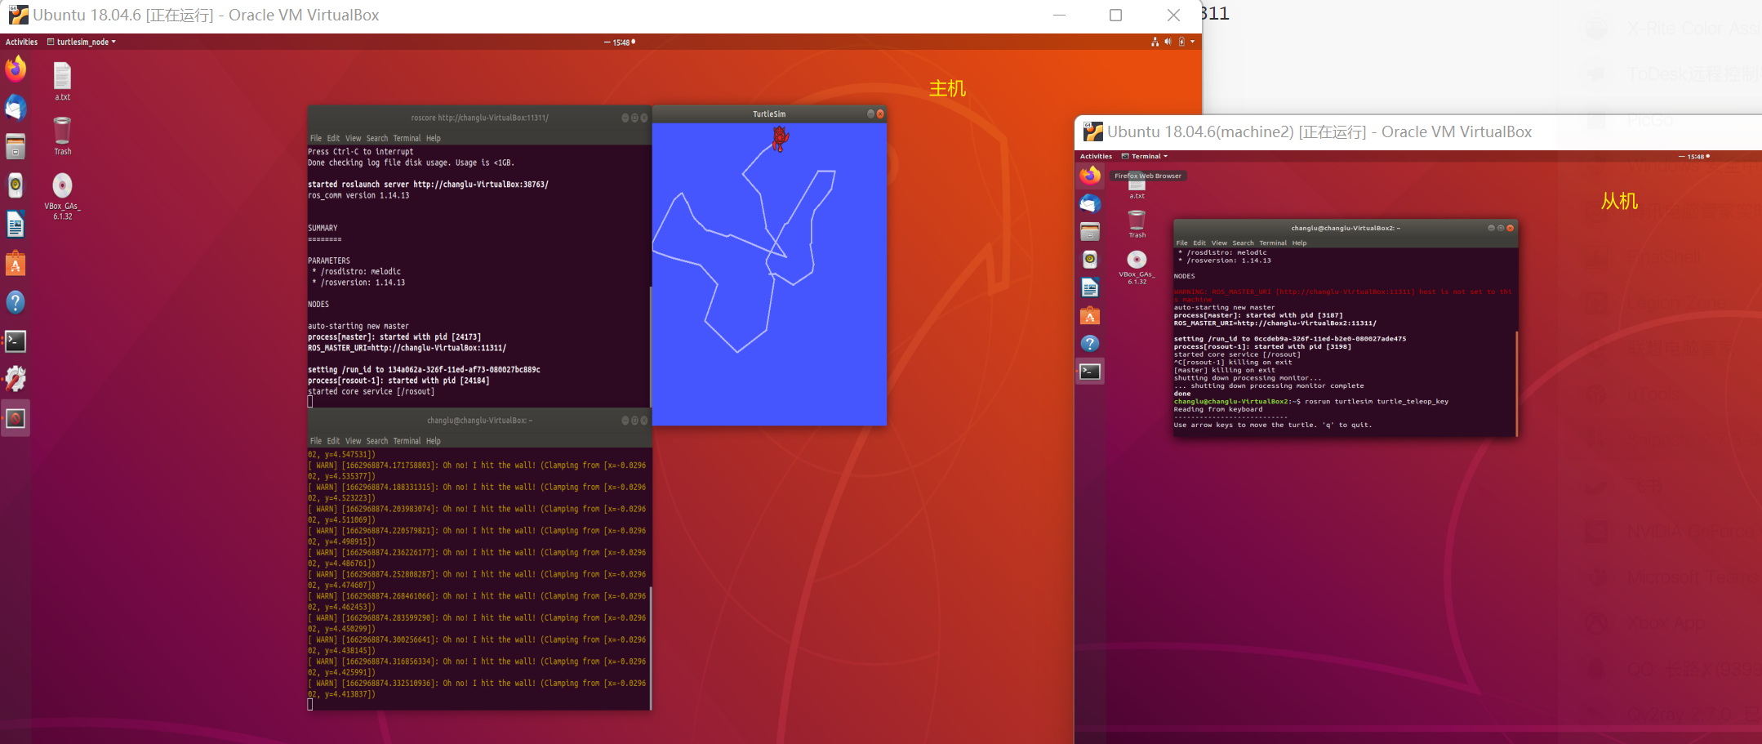Click the ROS_MASTER_URI line in roscore terminal

click(x=407, y=348)
